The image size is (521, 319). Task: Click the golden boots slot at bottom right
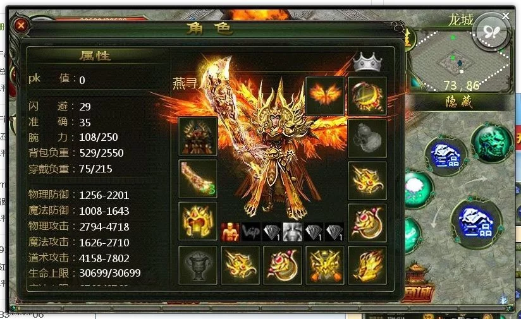point(367,265)
